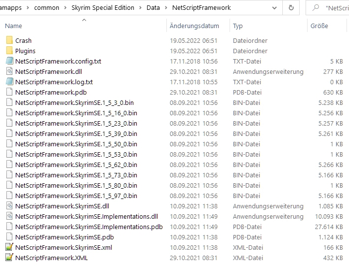Select 'NetScriptFramework.SkyrimSE.Implementations.dll' name
This screenshot has width=349, height=266.
pos(86,216)
